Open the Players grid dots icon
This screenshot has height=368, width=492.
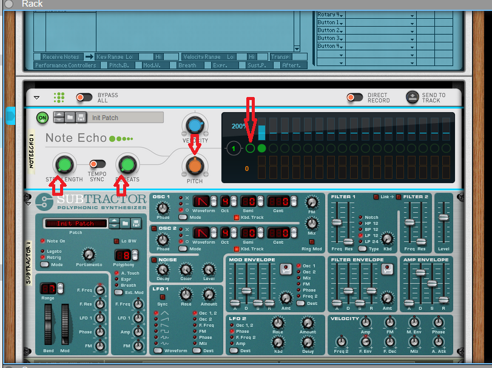(59, 98)
